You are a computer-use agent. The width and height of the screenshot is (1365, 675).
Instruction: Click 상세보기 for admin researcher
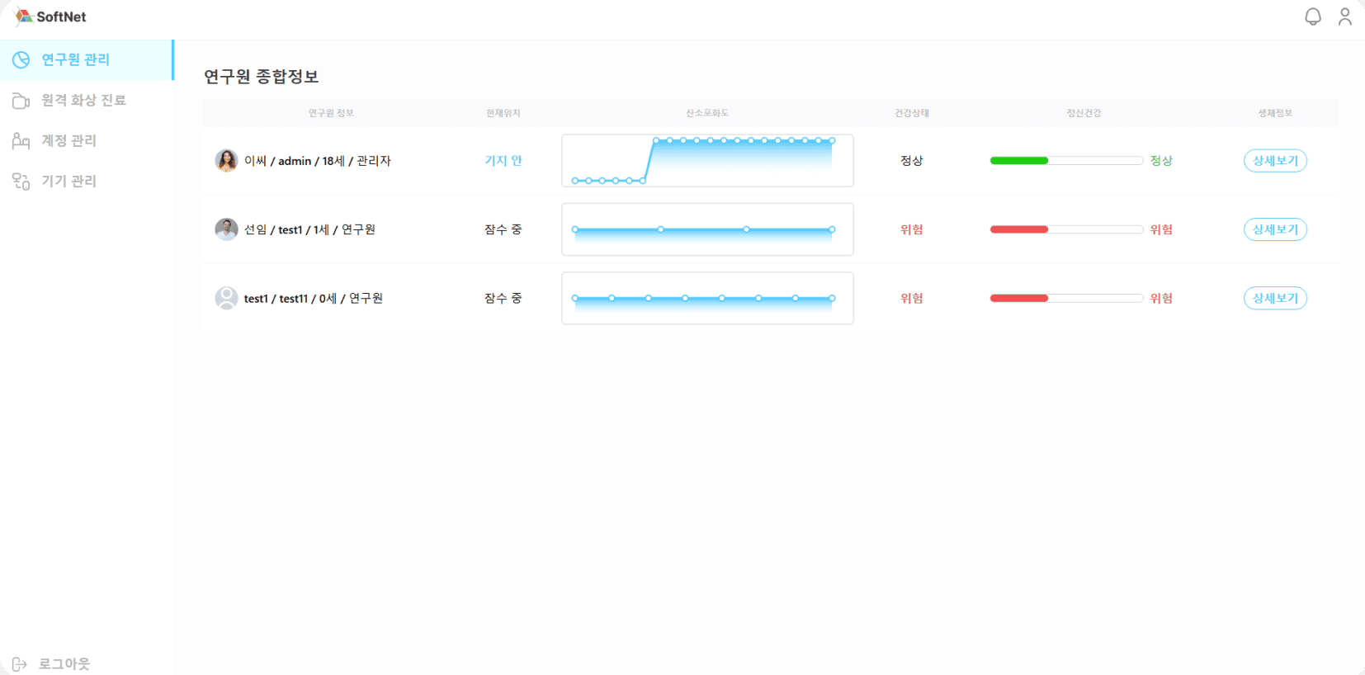click(x=1275, y=161)
